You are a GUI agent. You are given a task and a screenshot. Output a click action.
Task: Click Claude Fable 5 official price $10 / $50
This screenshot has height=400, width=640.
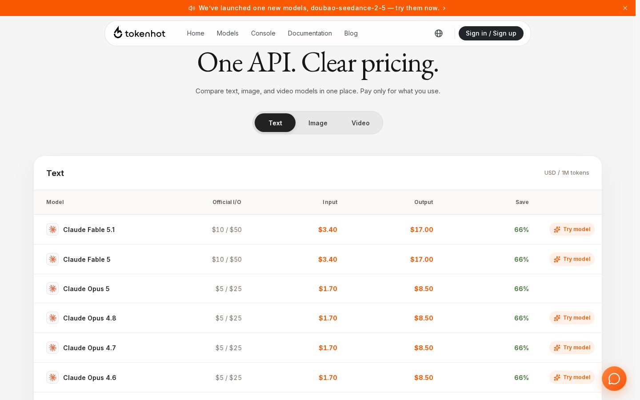pyautogui.click(x=227, y=260)
